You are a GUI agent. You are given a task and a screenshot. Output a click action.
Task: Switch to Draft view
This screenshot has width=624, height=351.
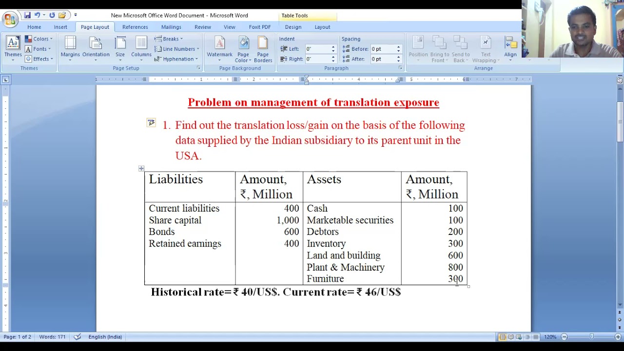point(536,337)
